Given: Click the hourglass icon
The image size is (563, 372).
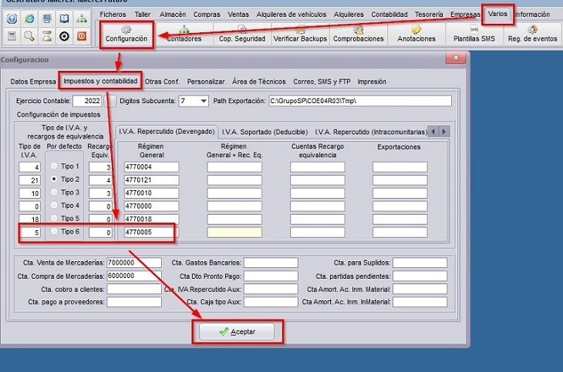Looking at the screenshot, I should [x=47, y=36].
